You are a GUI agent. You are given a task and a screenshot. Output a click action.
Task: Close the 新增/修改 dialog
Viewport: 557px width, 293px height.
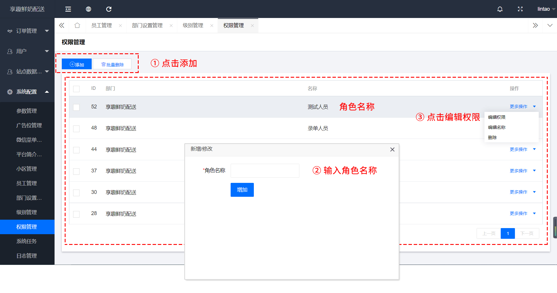pos(392,150)
